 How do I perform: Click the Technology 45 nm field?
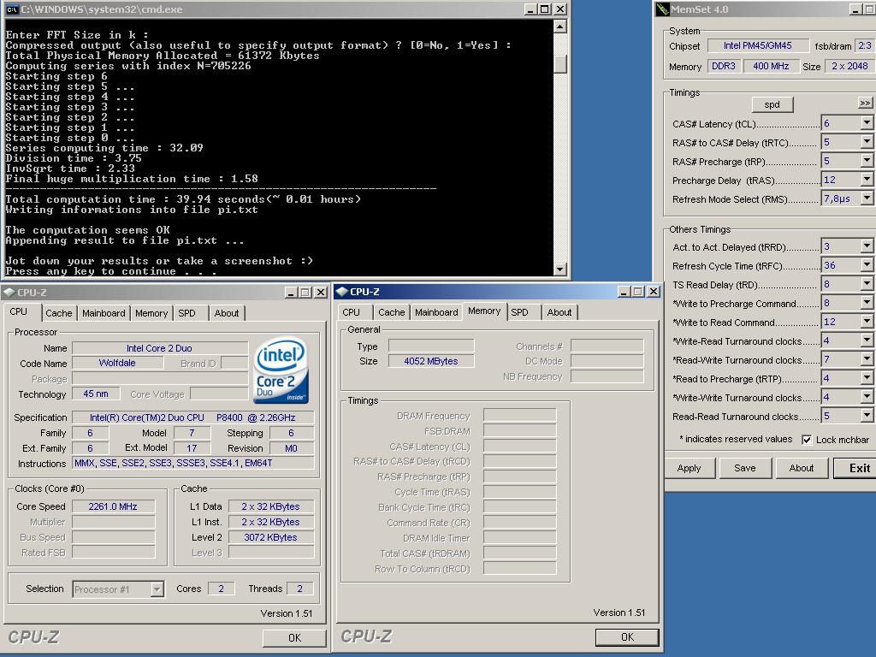[x=96, y=394]
